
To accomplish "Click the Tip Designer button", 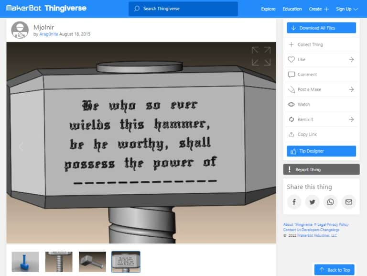I will (x=321, y=151).
